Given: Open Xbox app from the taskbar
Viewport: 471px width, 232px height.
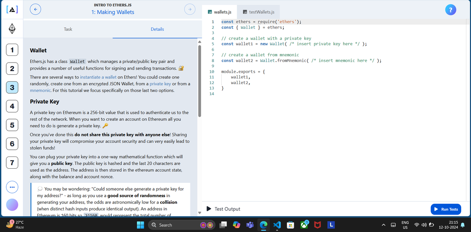Looking at the screenshot, I should [x=305, y=225].
